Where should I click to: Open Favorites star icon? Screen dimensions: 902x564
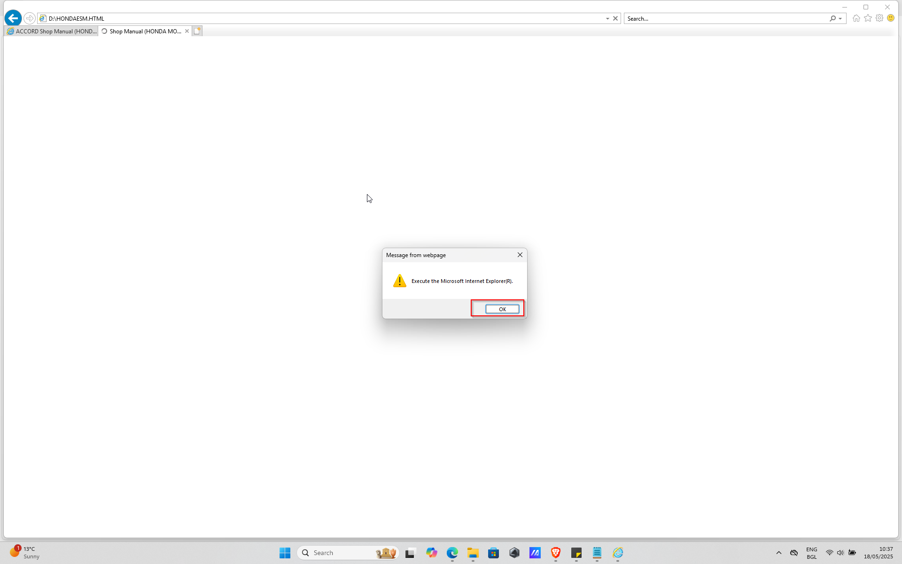(x=868, y=18)
